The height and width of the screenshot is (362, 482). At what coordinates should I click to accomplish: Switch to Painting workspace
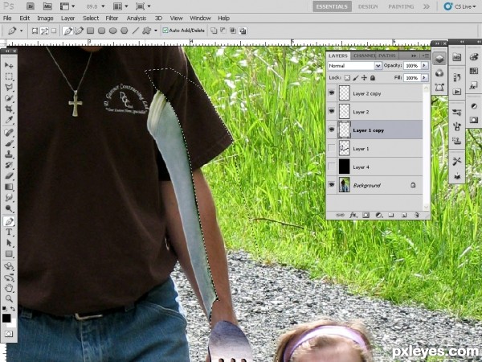pos(401,6)
